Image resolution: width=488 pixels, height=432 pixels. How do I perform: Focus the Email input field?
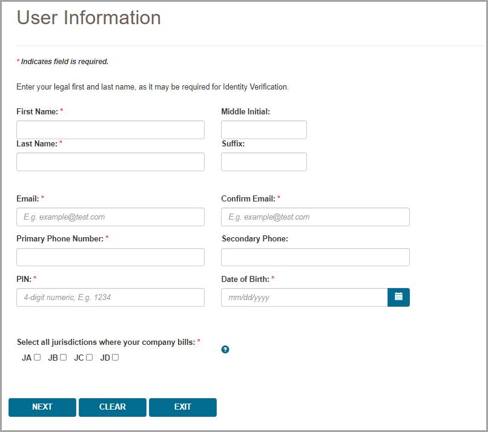tap(110, 217)
